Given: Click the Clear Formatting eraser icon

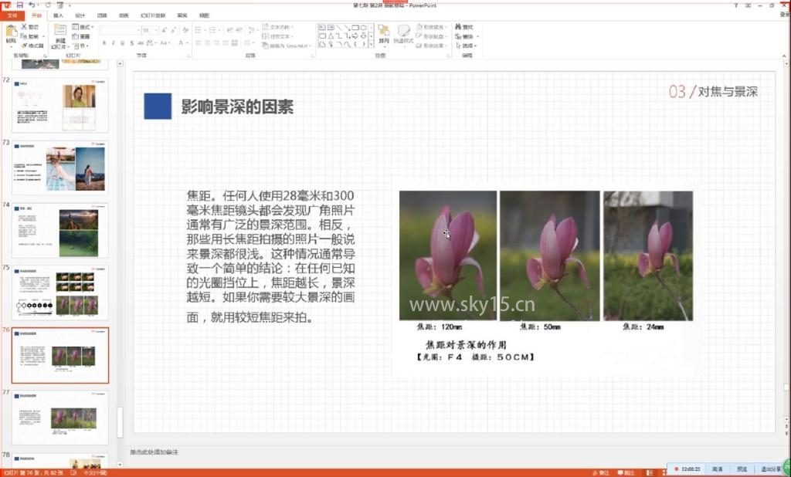Looking at the screenshot, I should pos(186,30).
